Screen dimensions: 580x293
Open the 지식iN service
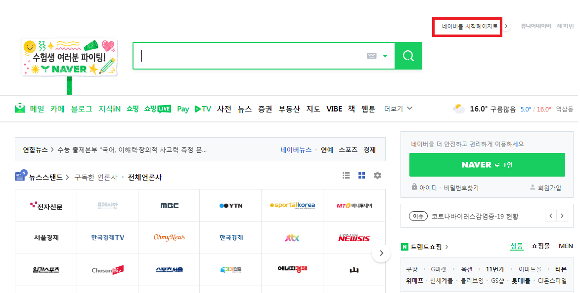pyautogui.click(x=109, y=109)
